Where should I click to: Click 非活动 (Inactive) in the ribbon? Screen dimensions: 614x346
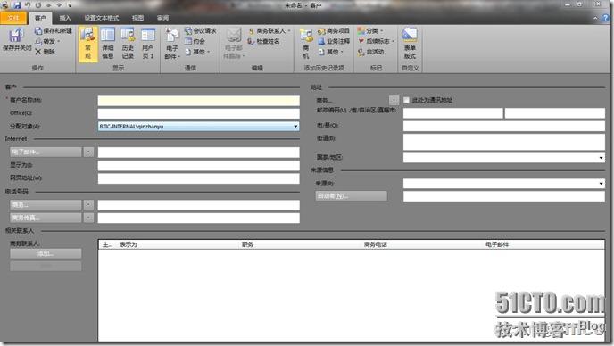pyautogui.click(x=370, y=52)
